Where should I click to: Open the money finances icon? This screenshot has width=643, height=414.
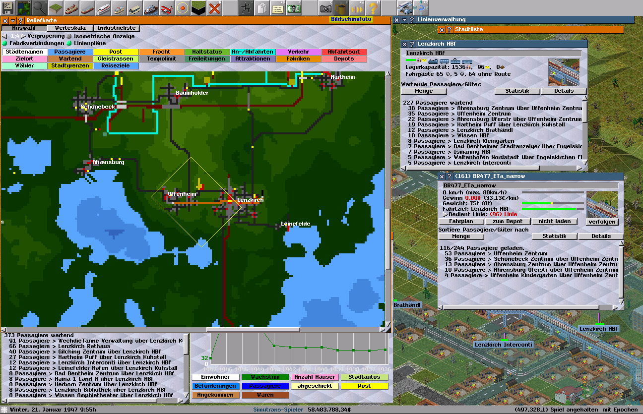pyautogui.click(x=294, y=8)
